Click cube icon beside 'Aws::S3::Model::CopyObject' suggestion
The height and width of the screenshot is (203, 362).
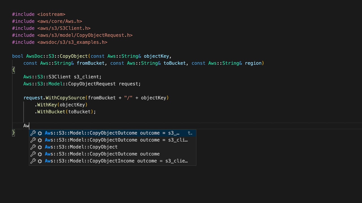coord(40,147)
